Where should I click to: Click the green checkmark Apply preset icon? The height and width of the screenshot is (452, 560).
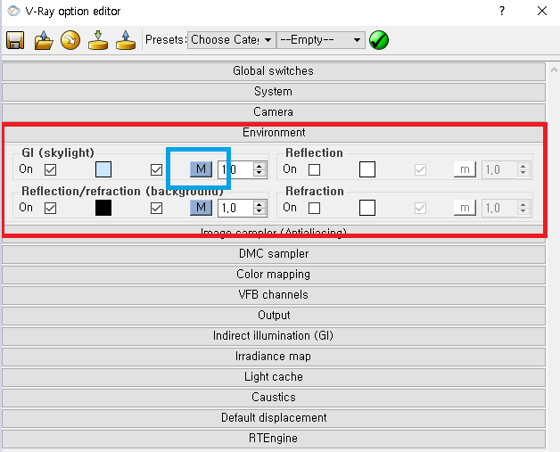point(379,40)
